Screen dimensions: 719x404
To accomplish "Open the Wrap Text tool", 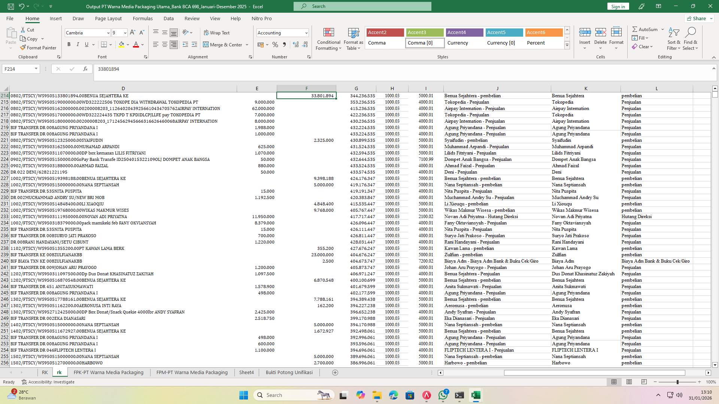I will coord(217,33).
